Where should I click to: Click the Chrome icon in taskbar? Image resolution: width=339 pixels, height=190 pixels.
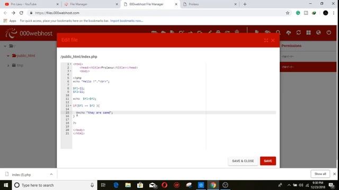[213, 185]
